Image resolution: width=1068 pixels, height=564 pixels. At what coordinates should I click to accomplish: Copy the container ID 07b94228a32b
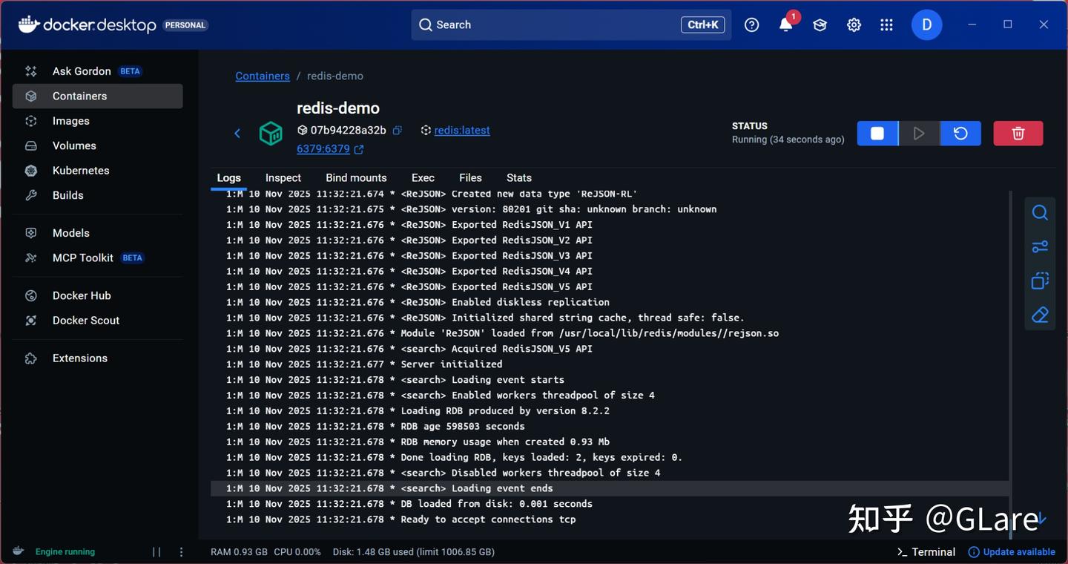(397, 131)
